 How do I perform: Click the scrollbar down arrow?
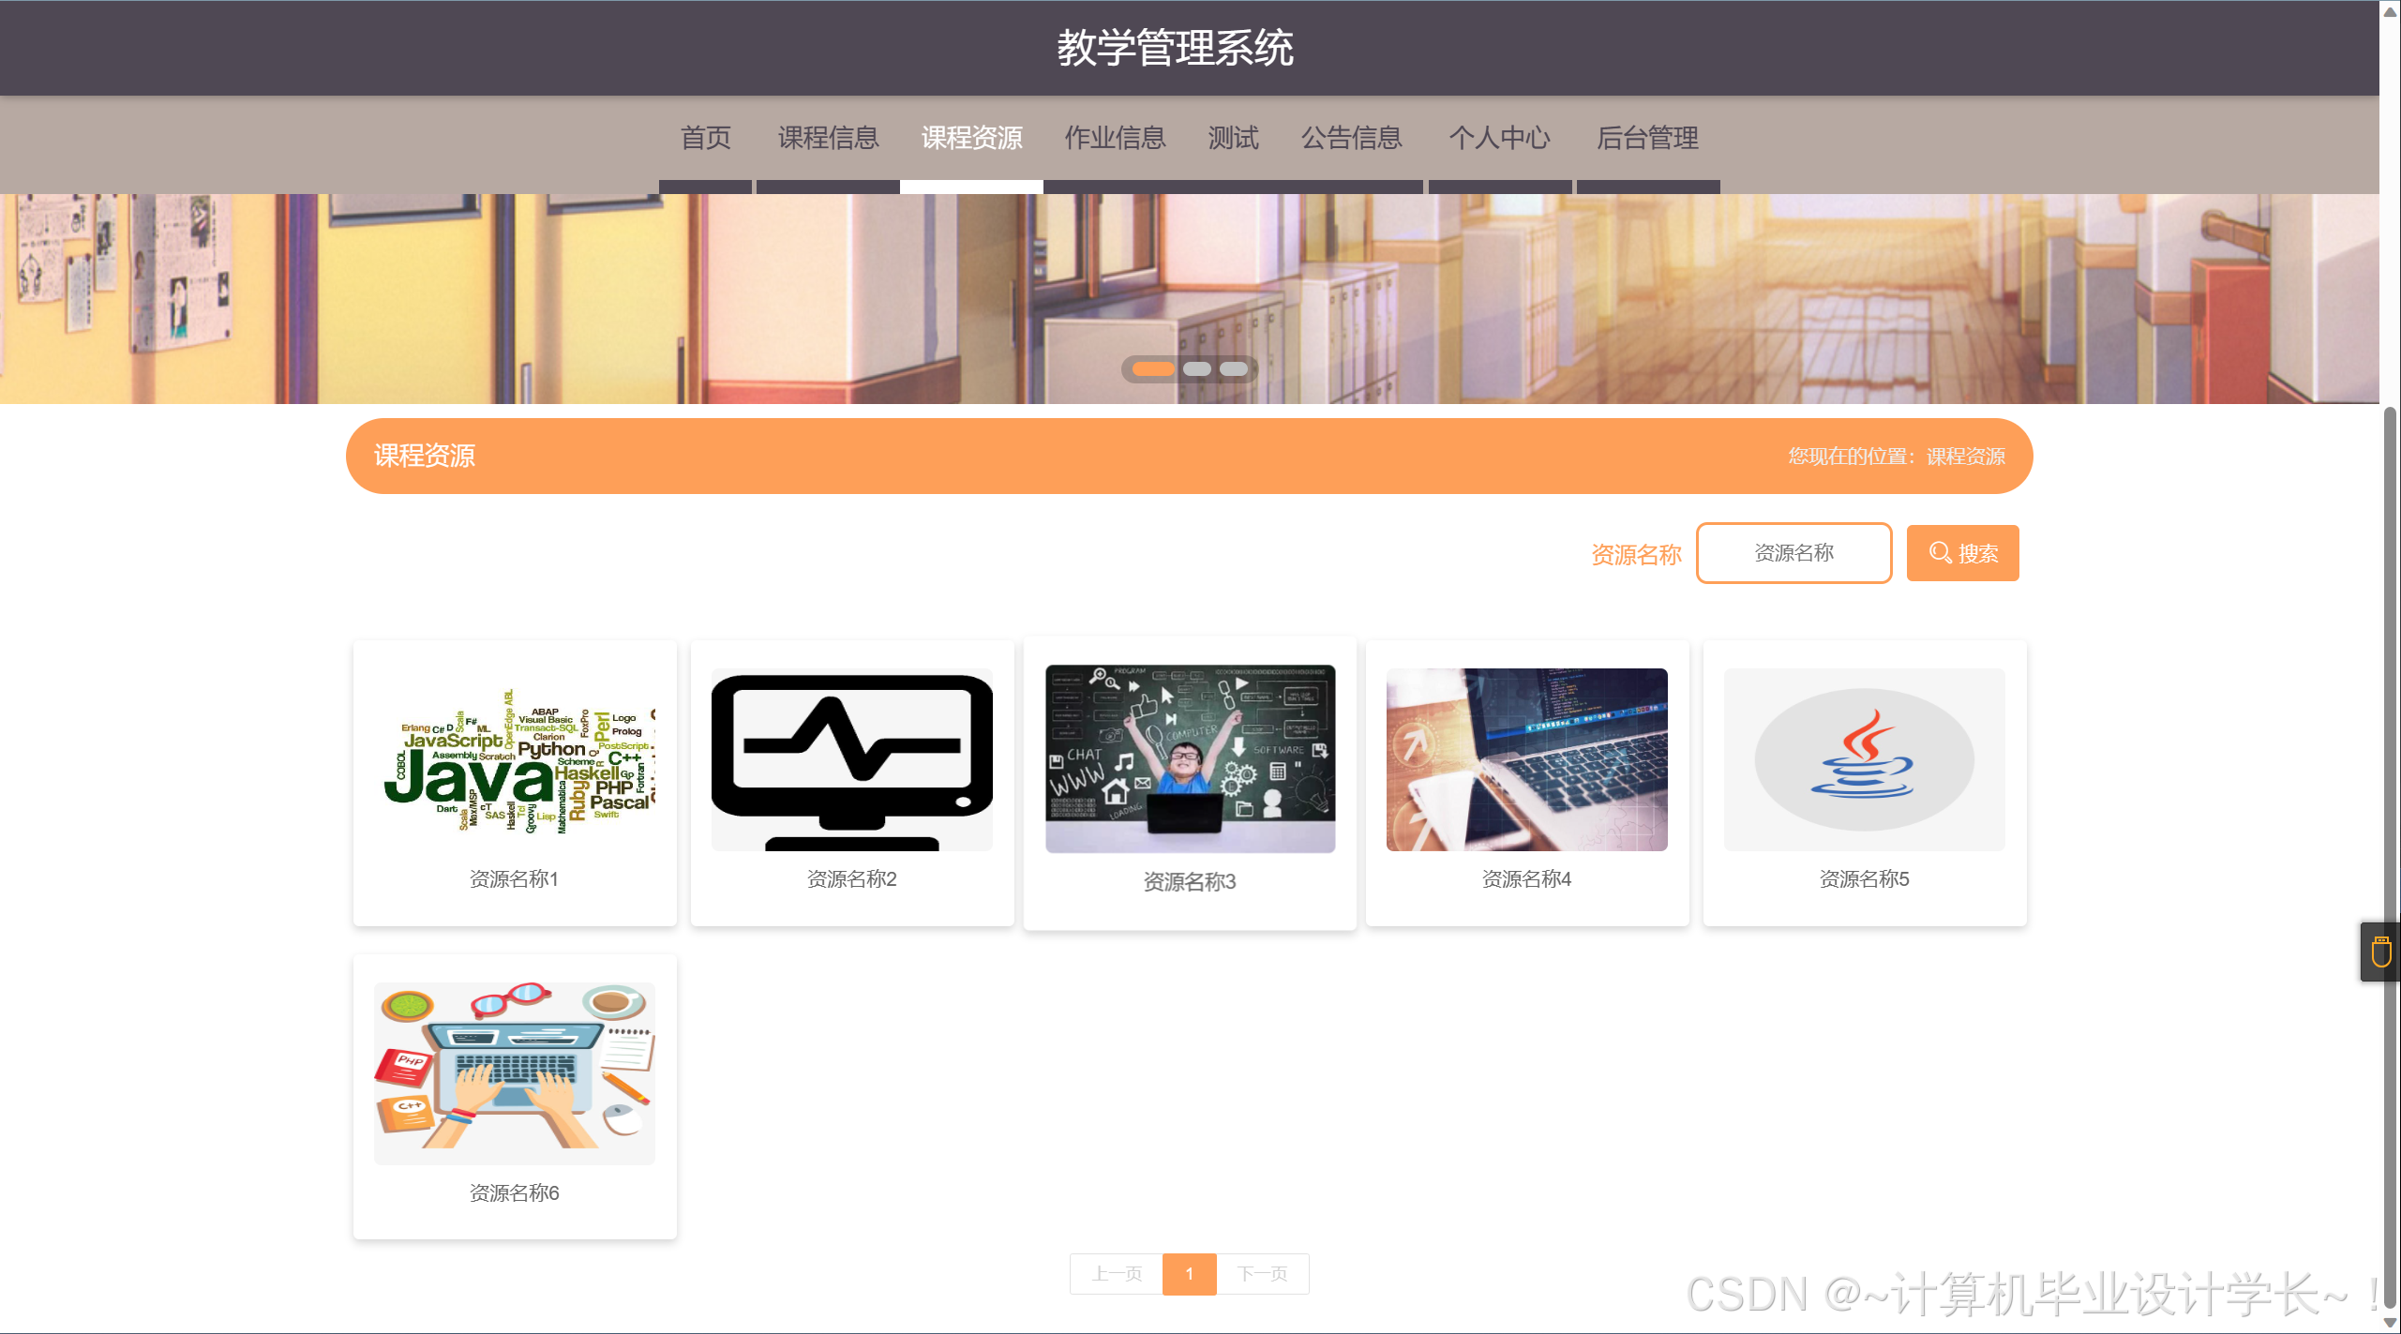(x=2390, y=1325)
